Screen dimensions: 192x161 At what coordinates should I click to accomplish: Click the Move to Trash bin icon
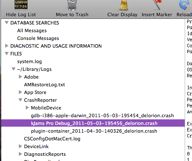(x=72, y=5)
